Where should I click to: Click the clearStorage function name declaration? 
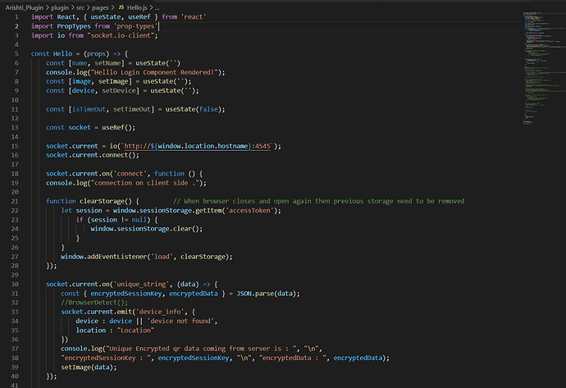[102, 201]
